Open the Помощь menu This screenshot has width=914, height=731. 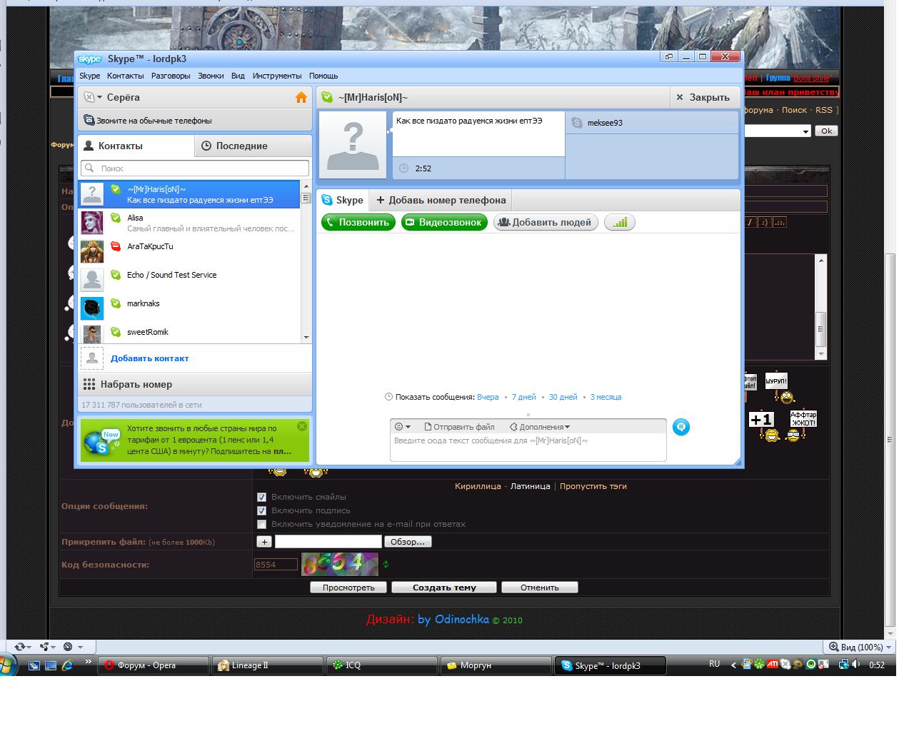point(323,76)
